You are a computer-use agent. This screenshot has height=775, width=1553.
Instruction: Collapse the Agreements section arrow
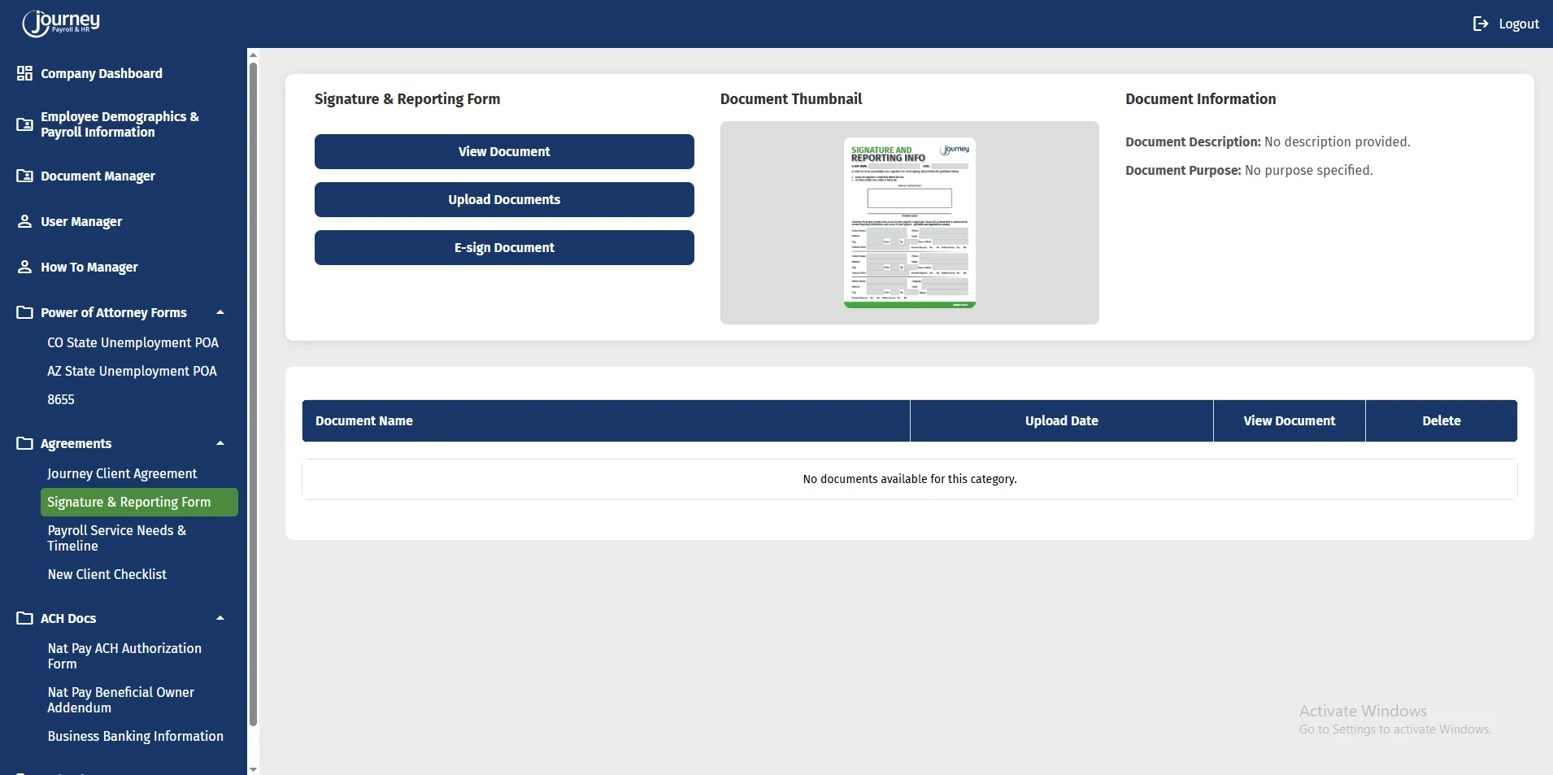(220, 443)
